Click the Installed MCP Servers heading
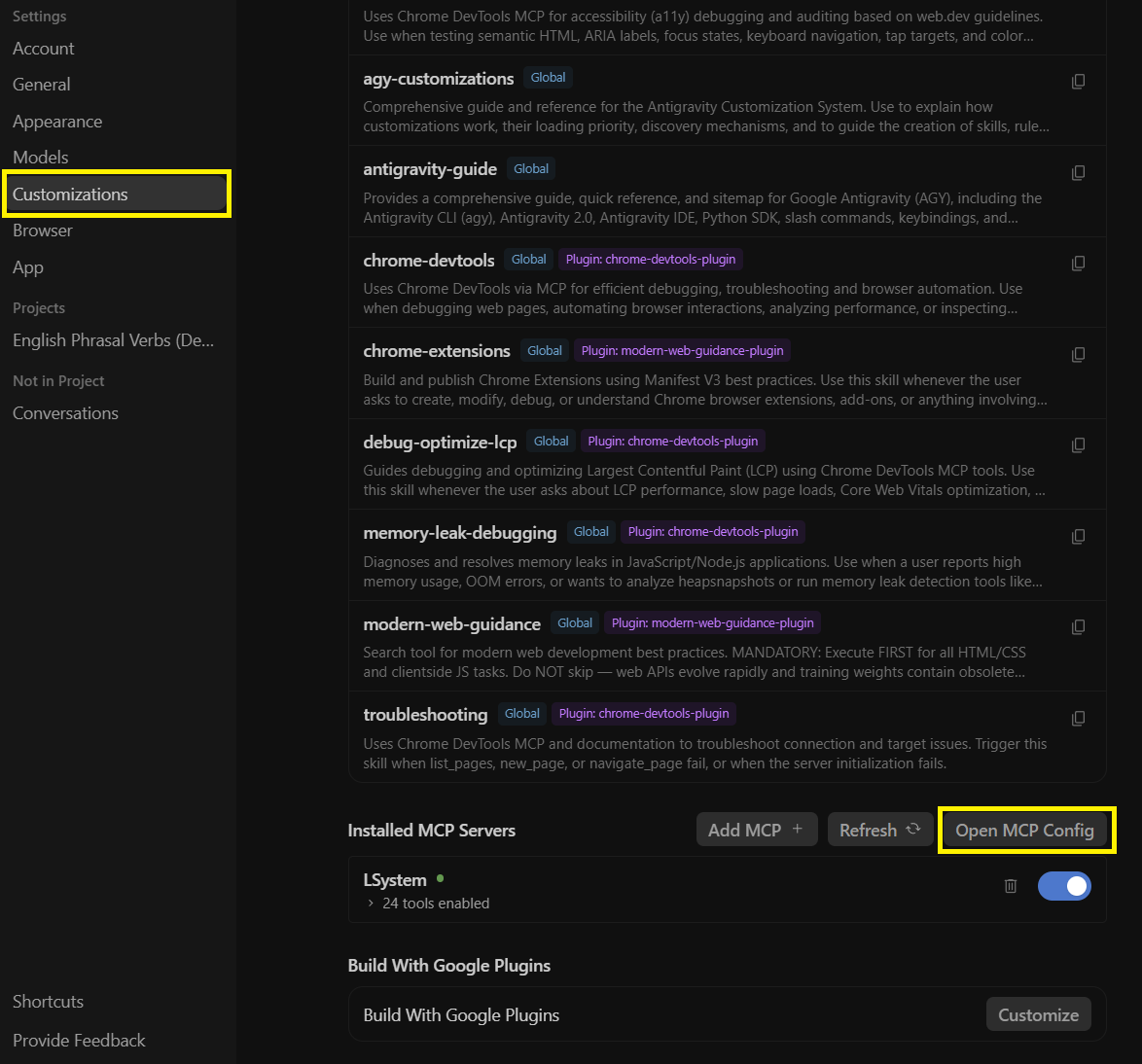 click(x=431, y=831)
